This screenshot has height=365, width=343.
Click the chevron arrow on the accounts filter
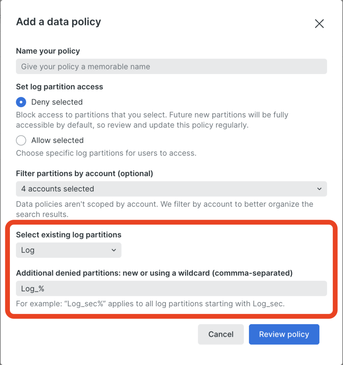319,189
